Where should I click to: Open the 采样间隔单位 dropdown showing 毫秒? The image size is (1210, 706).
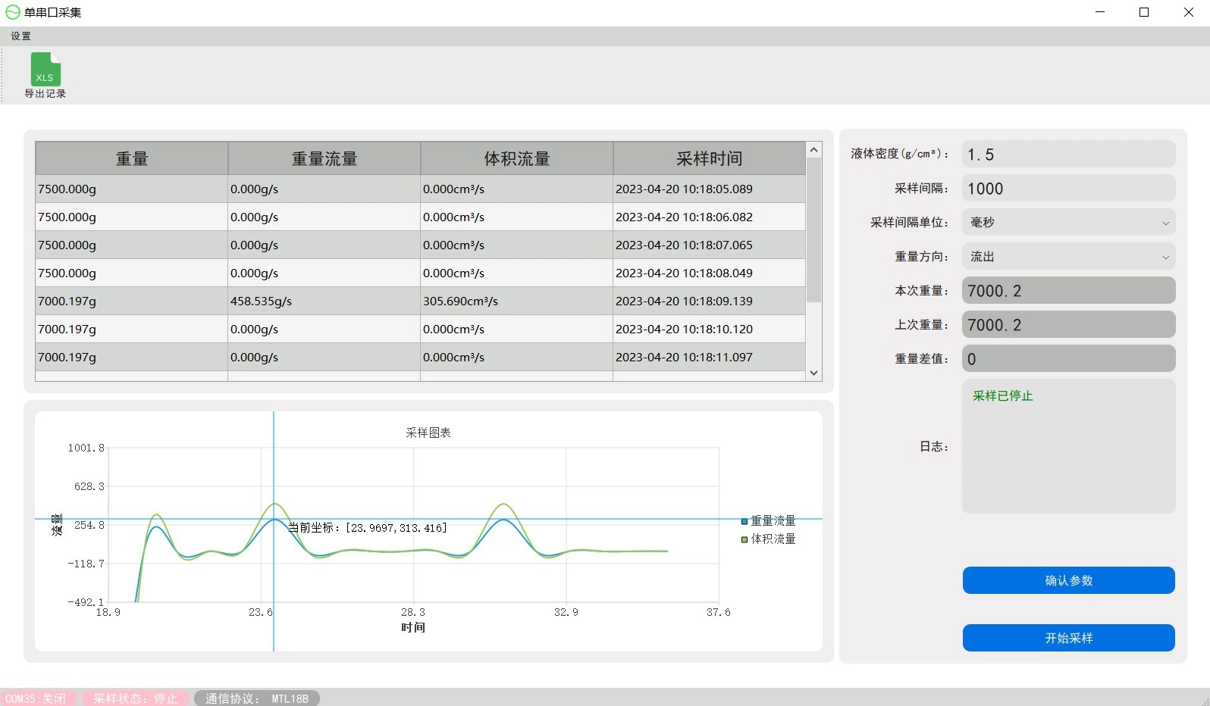pyautogui.click(x=1068, y=222)
